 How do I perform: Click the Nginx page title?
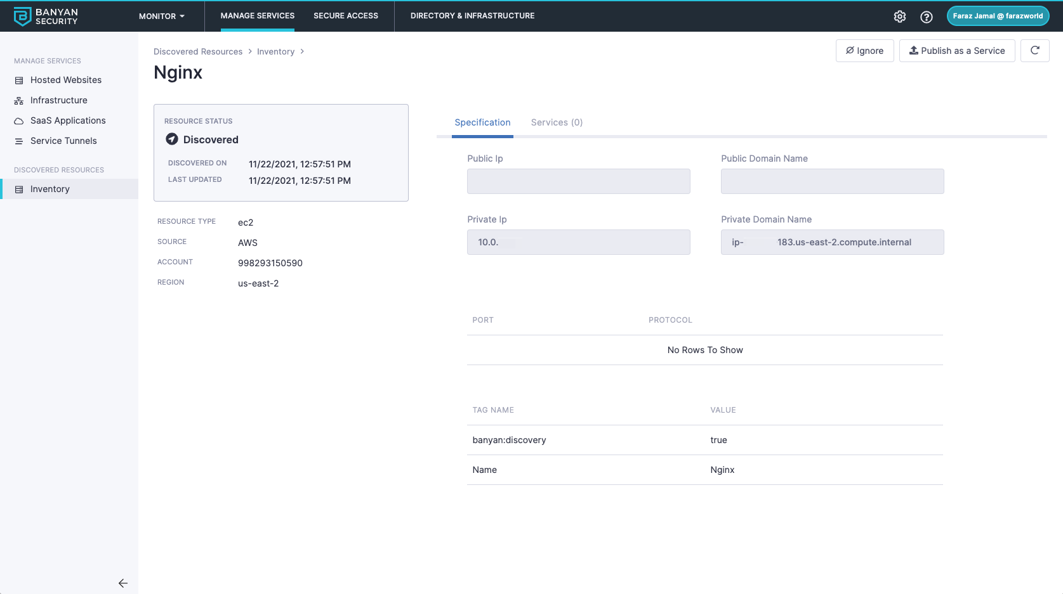click(x=178, y=73)
